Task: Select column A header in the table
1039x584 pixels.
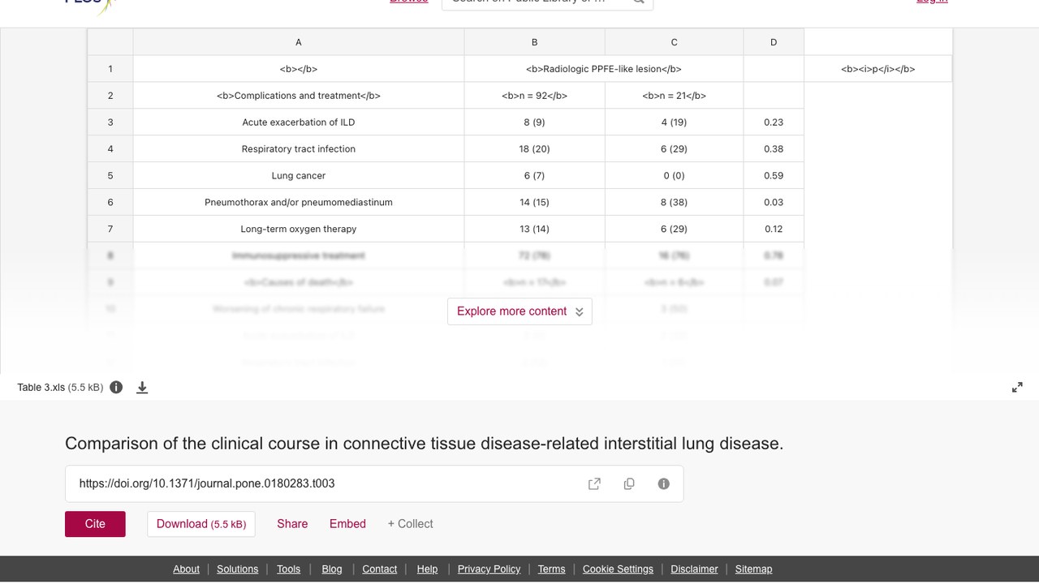Action: (299, 42)
